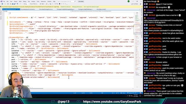Open the dropbox.com link in chat

pos(164,21)
